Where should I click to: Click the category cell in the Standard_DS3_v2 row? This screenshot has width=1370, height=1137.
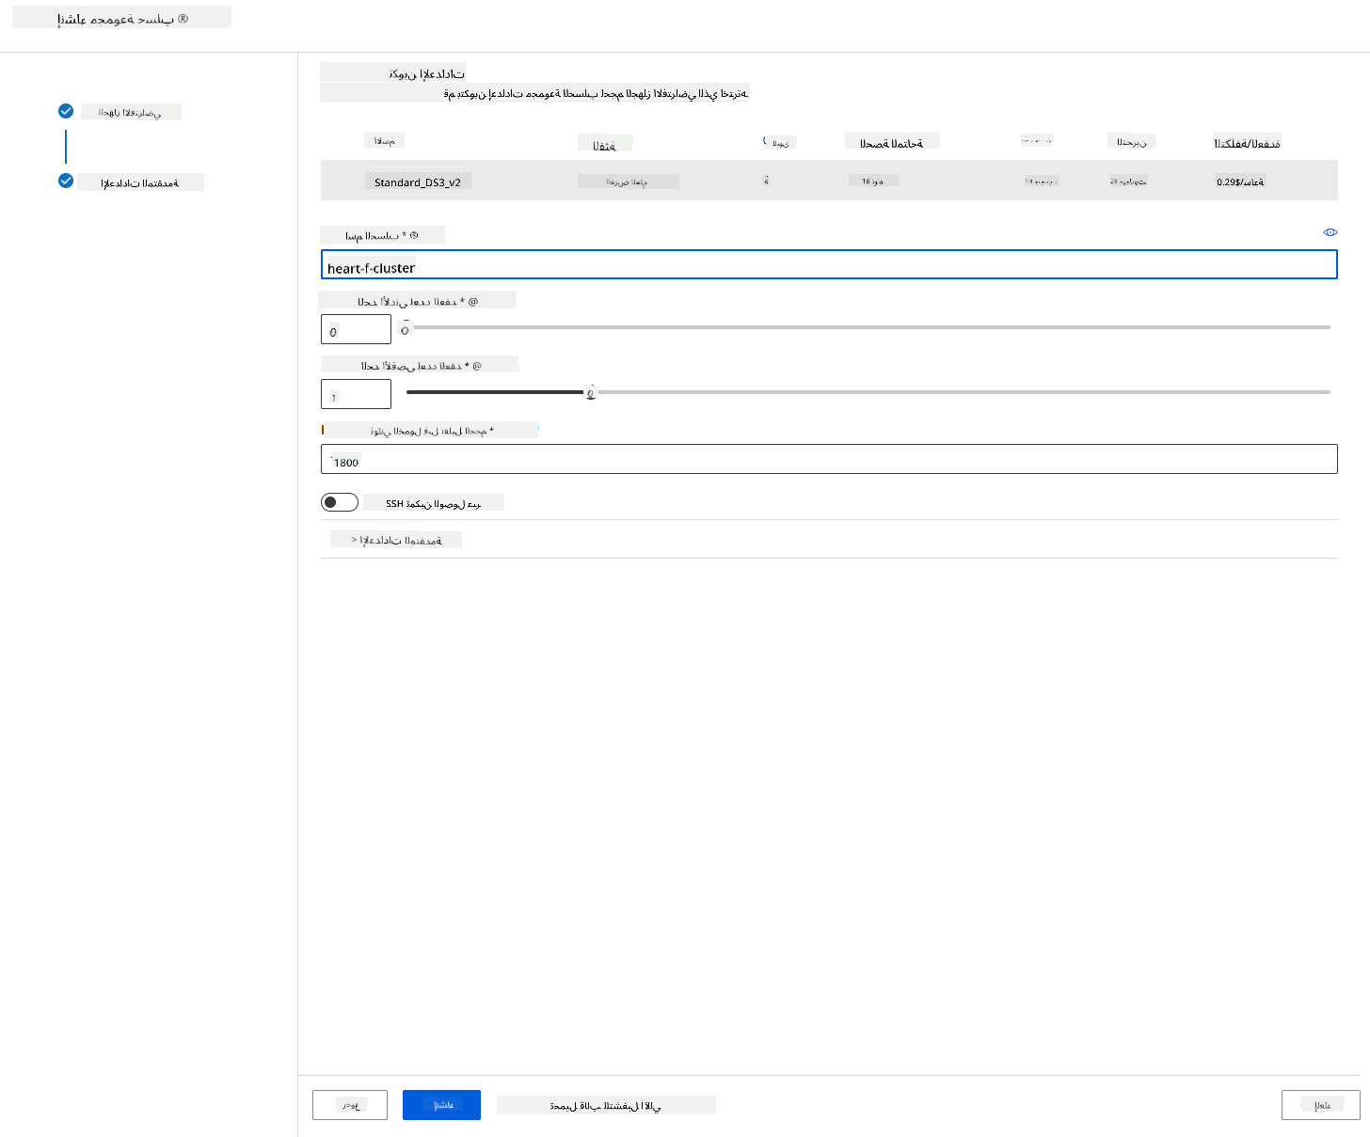(628, 182)
